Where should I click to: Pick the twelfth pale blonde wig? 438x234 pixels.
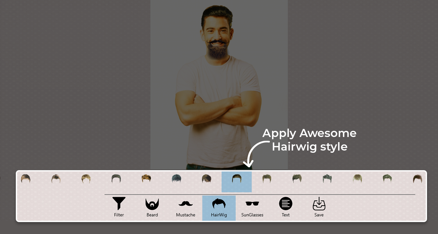[x=357, y=179]
